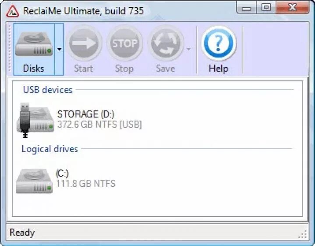
Task: Select the (C:) logical drive icon
Action: 34,181
